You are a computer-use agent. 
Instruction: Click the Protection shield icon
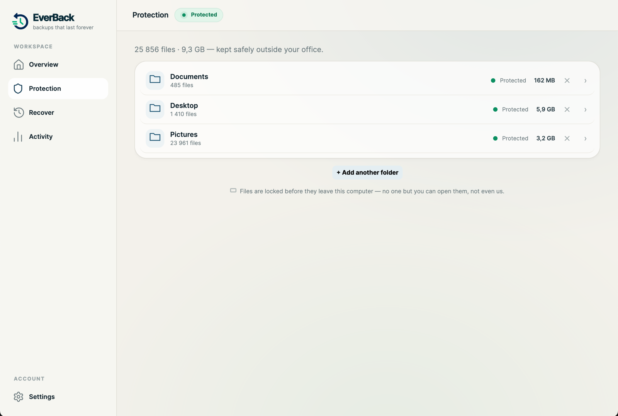(18, 88)
